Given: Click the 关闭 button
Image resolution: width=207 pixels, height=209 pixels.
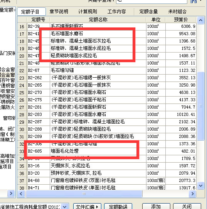Looking at the screenshot, I should point(187,207).
